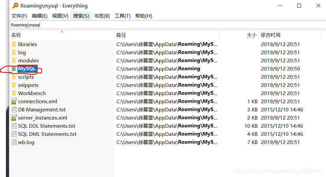Select the snippets folder name
This screenshot has height=177, width=326.
coord(28,85)
